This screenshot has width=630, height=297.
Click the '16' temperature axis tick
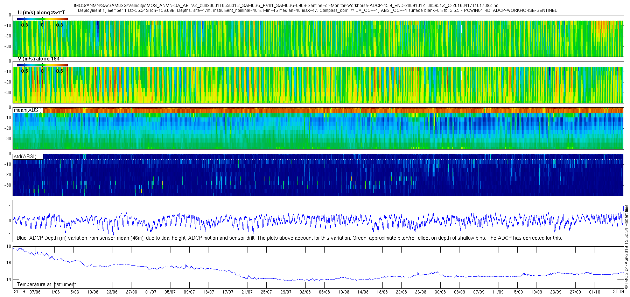tap(9, 263)
